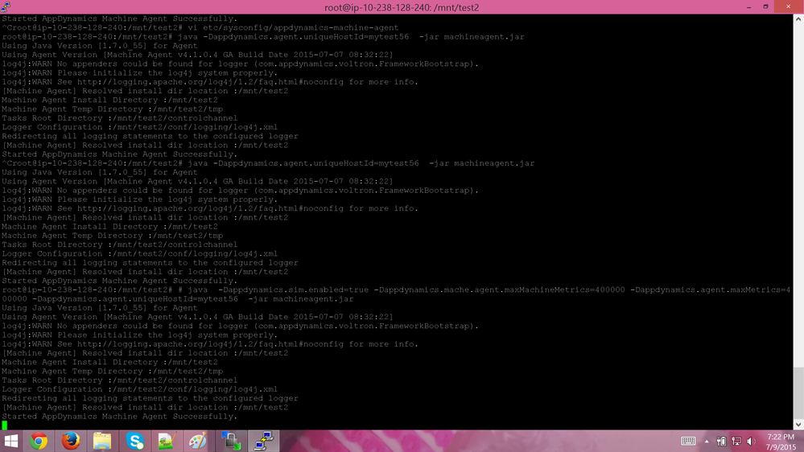Open Firefox from the taskbar

70,441
